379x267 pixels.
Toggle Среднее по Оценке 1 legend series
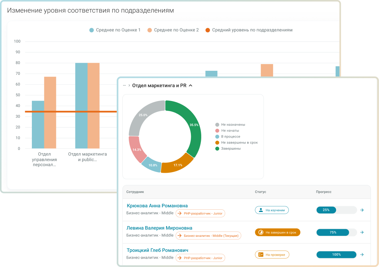point(115,30)
